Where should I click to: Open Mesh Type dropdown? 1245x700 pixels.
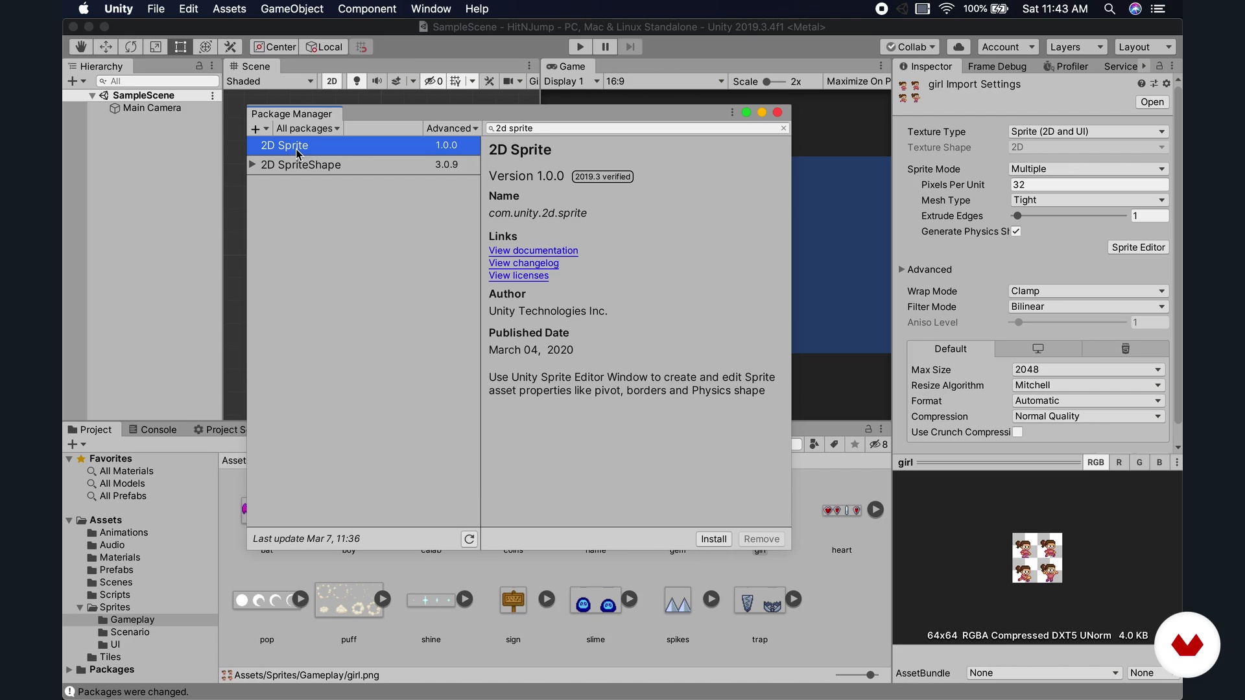pyautogui.click(x=1089, y=200)
